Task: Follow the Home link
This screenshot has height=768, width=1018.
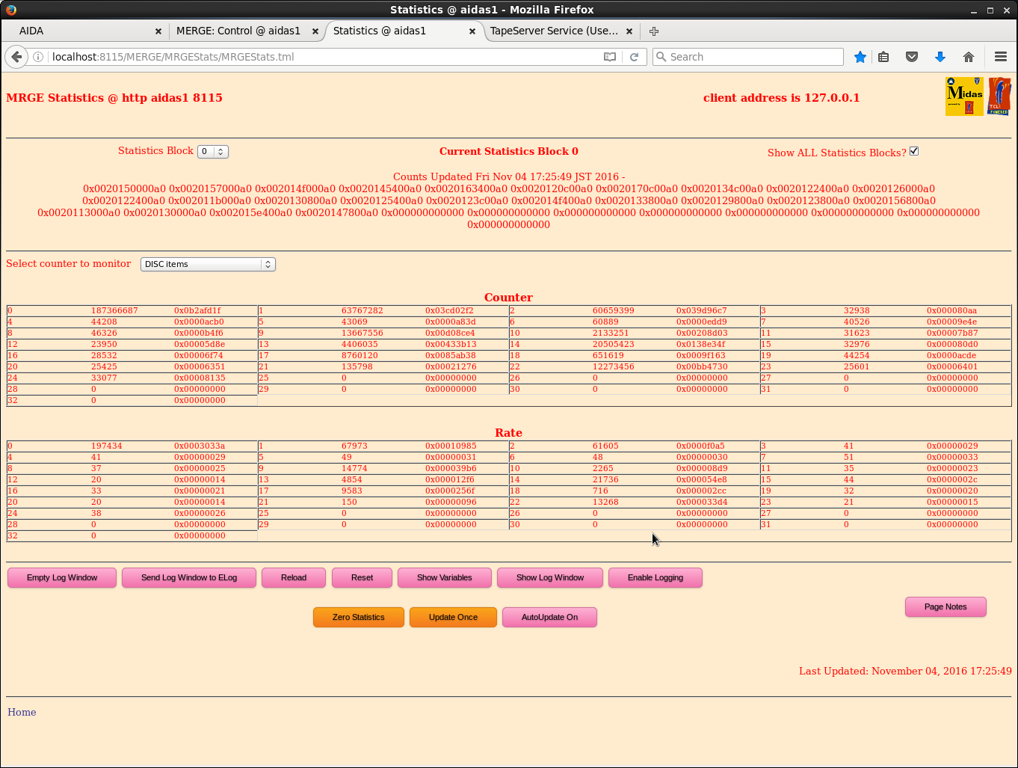Action: [22, 713]
